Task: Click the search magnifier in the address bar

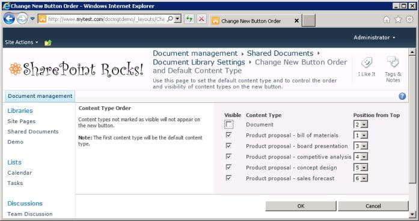Action: [x=170, y=19]
